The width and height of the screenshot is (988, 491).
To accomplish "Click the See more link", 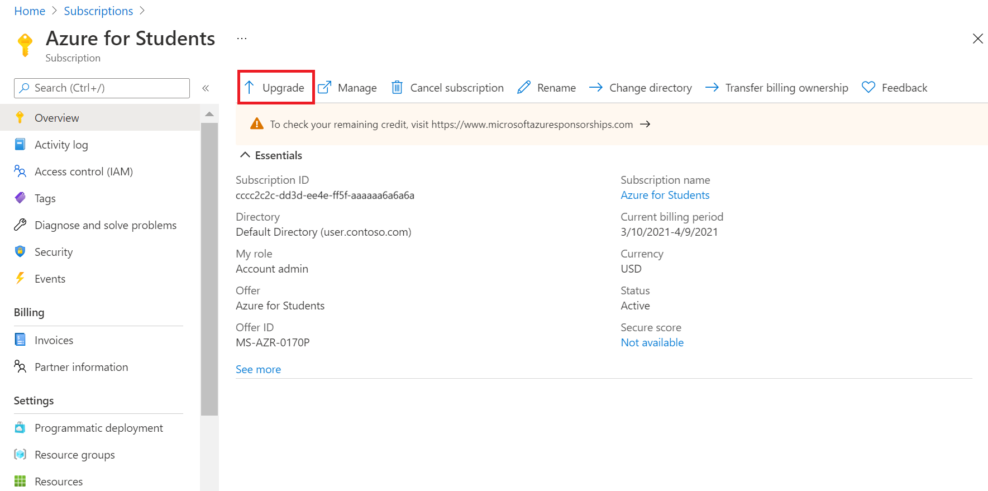I will [x=258, y=369].
